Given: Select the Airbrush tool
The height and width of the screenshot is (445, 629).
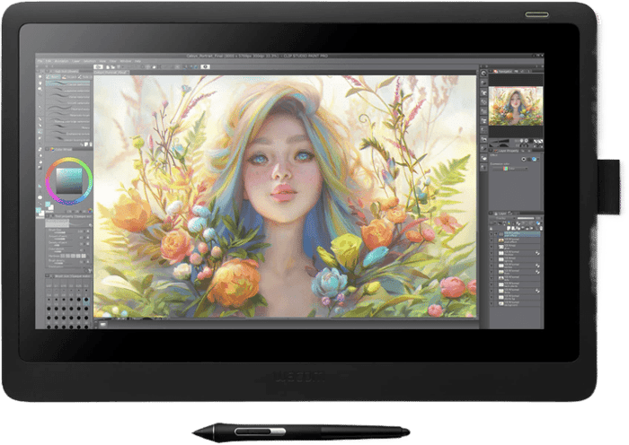Looking at the screenshot, I should [x=40, y=138].
